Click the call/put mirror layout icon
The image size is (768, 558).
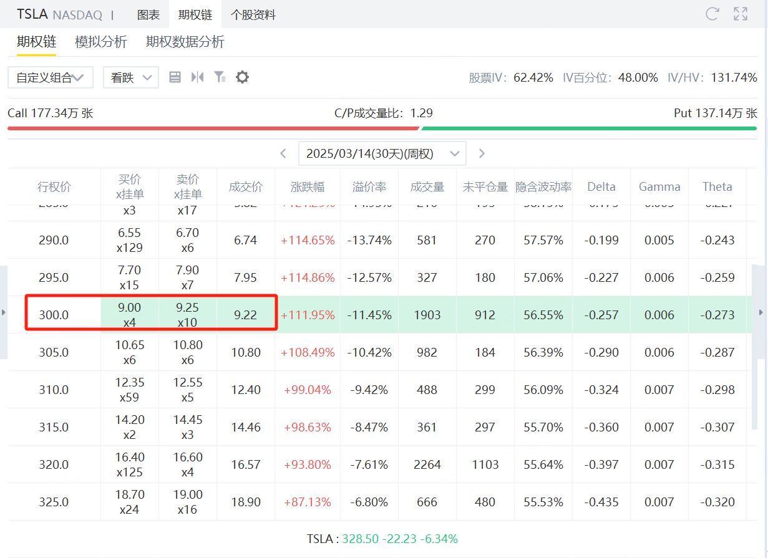coord(198,77)
